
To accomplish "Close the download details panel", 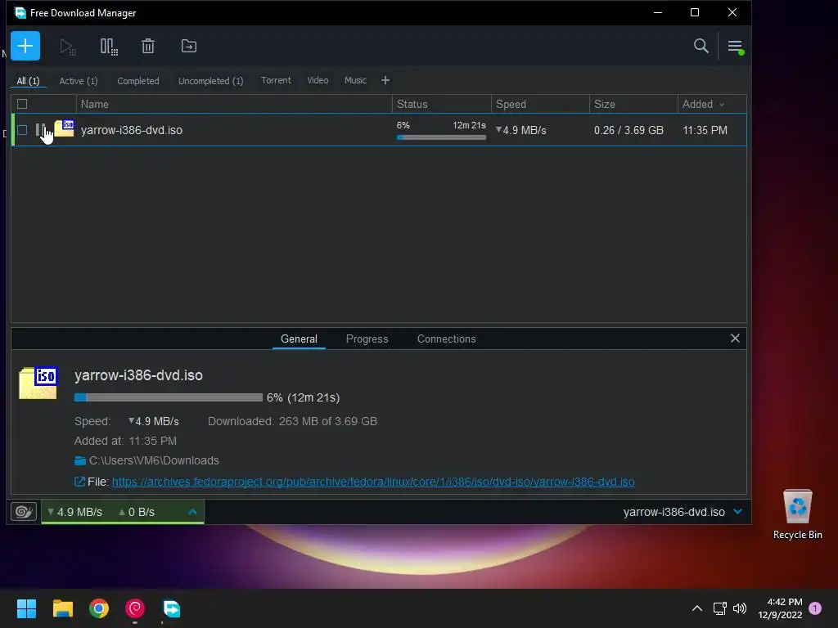I will coord(735,338).
